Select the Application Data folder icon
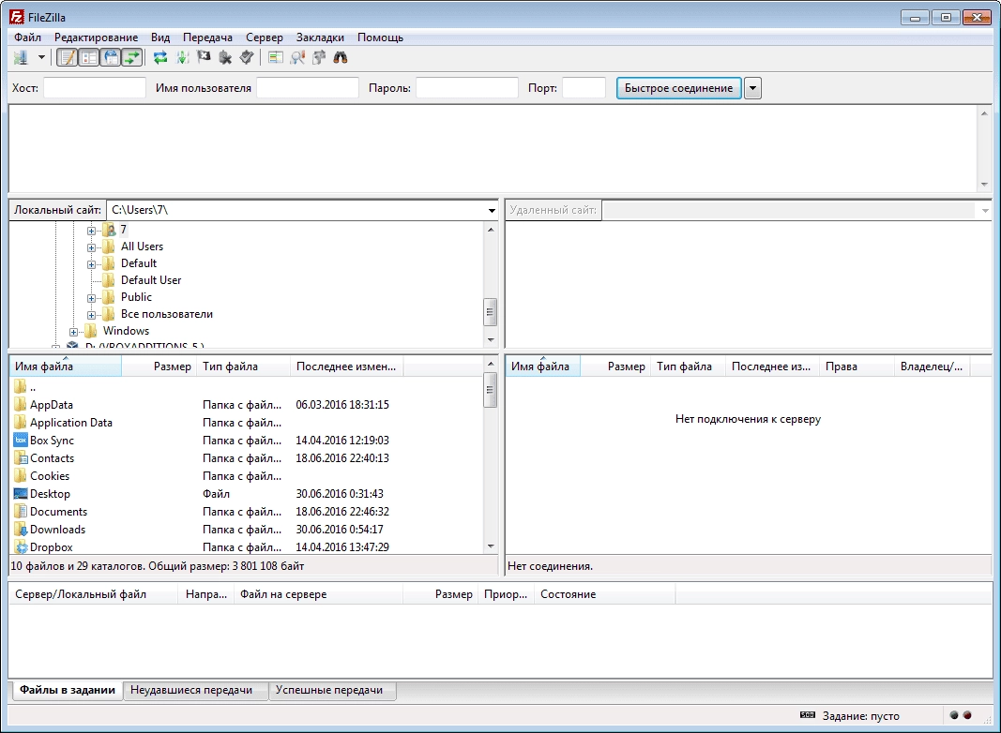Viewport: 1001px width, 733px height. point(21,423)
